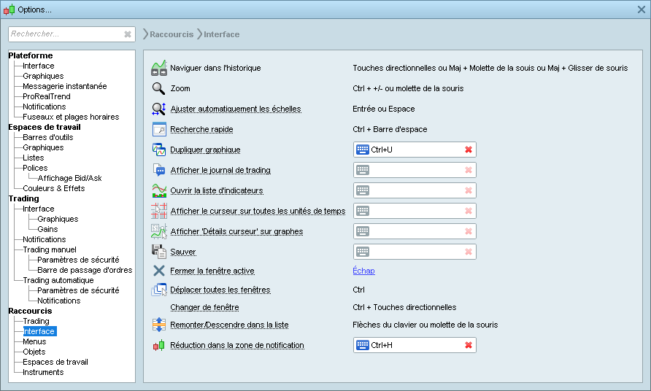
Task: Open Couleurs & Effets settings
Action: [53, 188]
